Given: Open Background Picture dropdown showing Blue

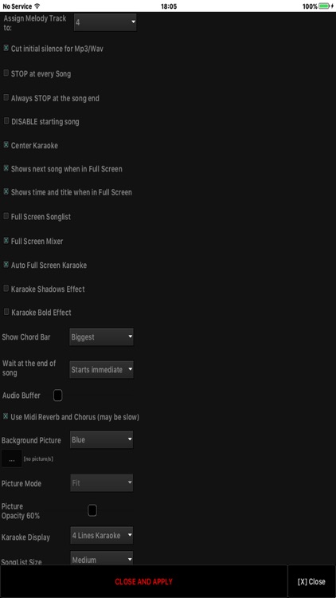Looking at the screenshot, I should [x=102, y=439].
